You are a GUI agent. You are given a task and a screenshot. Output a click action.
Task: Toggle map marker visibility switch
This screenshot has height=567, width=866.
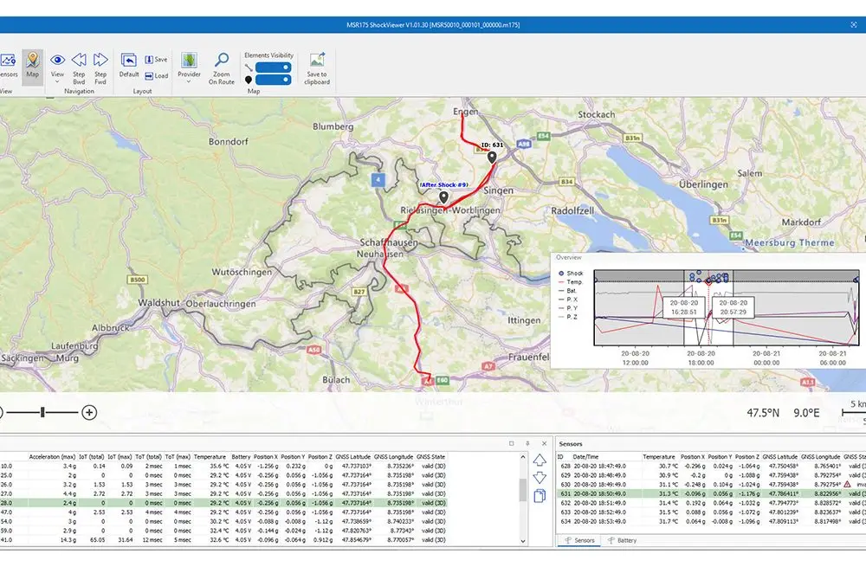(275, 80)
